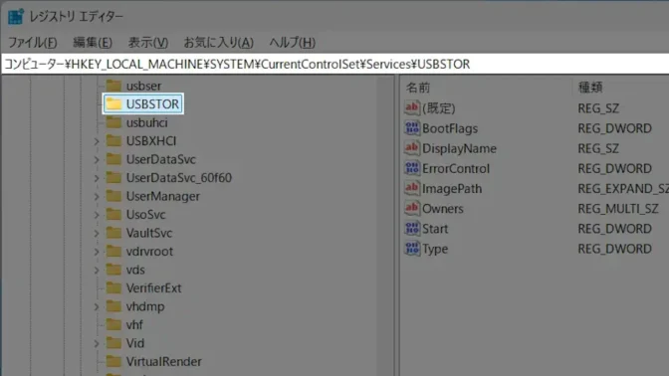Select the UsoSvc folder icon

tap(113, 215)
